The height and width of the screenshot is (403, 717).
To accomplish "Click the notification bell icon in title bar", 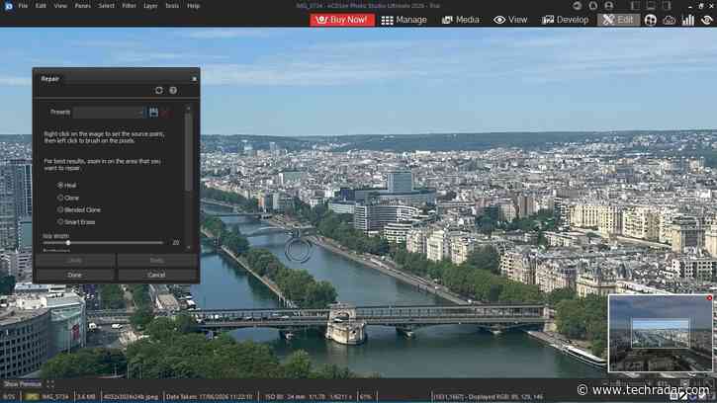I will (x=593, y=6).
